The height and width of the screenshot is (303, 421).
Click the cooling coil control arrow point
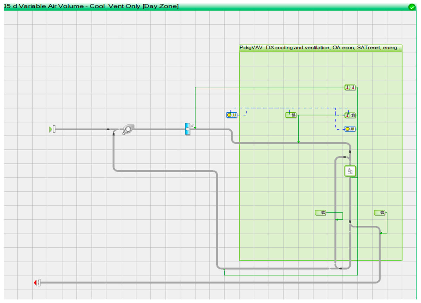click(195, 128)
